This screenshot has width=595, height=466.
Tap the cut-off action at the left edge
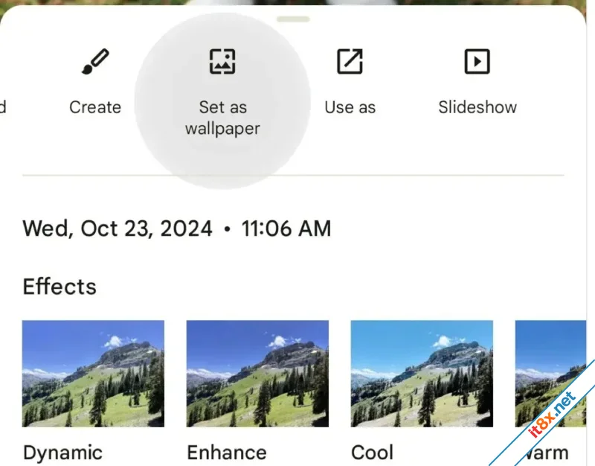click(x=3, y=107)
